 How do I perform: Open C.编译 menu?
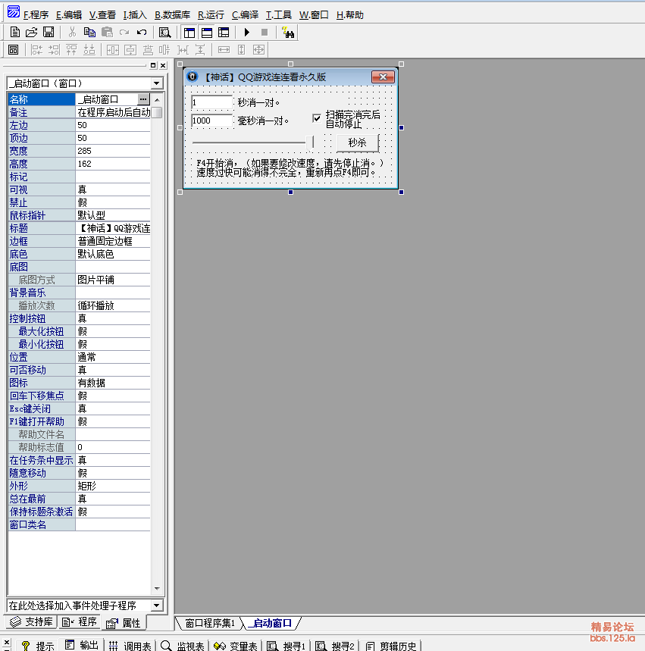coord(245,15)
